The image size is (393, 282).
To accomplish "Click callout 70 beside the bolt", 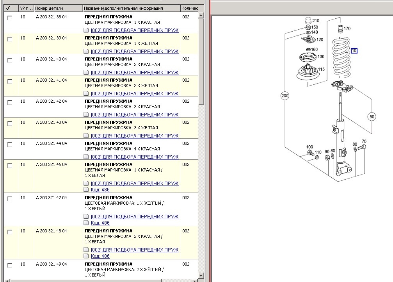I will 364,141.
